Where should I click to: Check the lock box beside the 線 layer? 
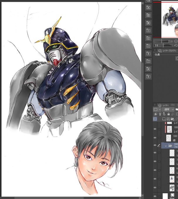coord(159,138)
